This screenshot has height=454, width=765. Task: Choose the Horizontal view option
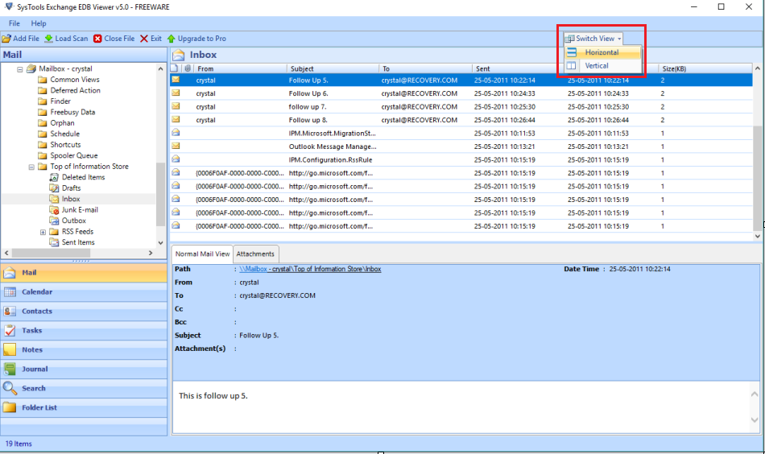click(x=602, y=52)
